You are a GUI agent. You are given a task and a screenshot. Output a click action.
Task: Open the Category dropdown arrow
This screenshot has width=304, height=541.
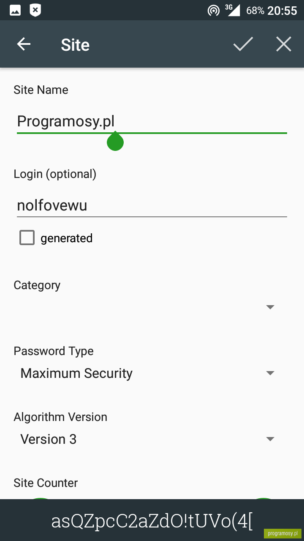270,307
